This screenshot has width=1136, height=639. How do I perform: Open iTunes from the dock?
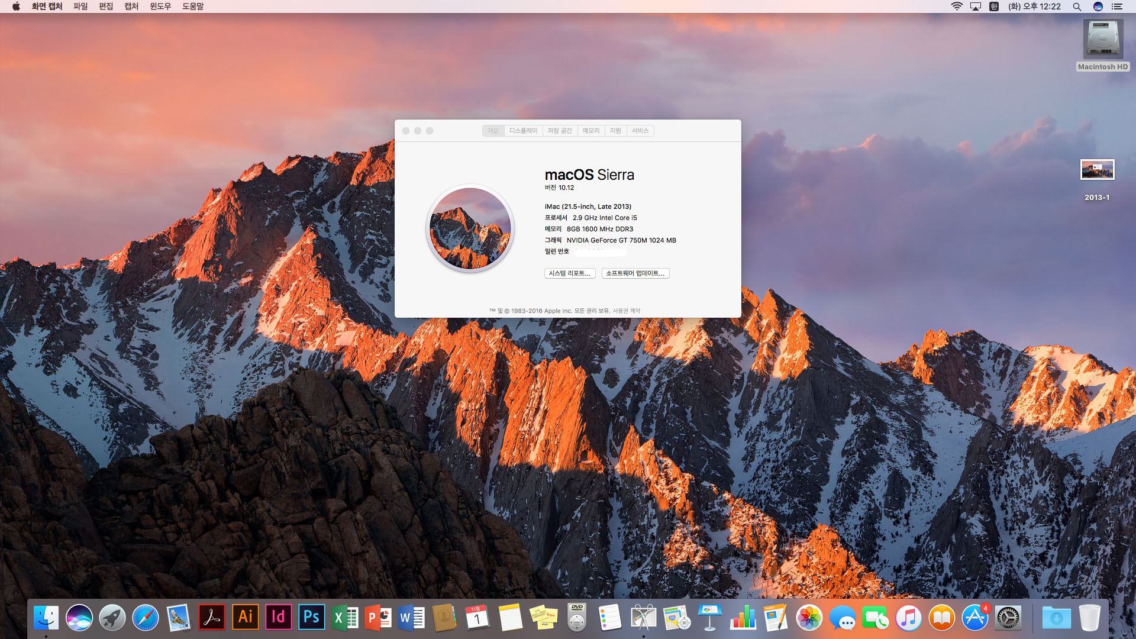(908, 618)
